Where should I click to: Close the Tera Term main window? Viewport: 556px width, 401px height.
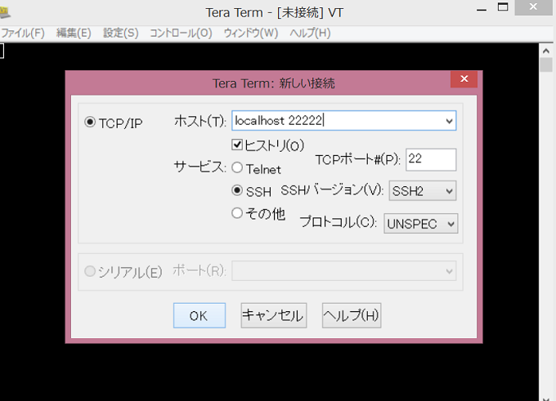click(533, 7)
